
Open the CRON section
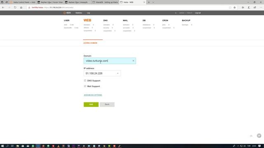(165, 21)
